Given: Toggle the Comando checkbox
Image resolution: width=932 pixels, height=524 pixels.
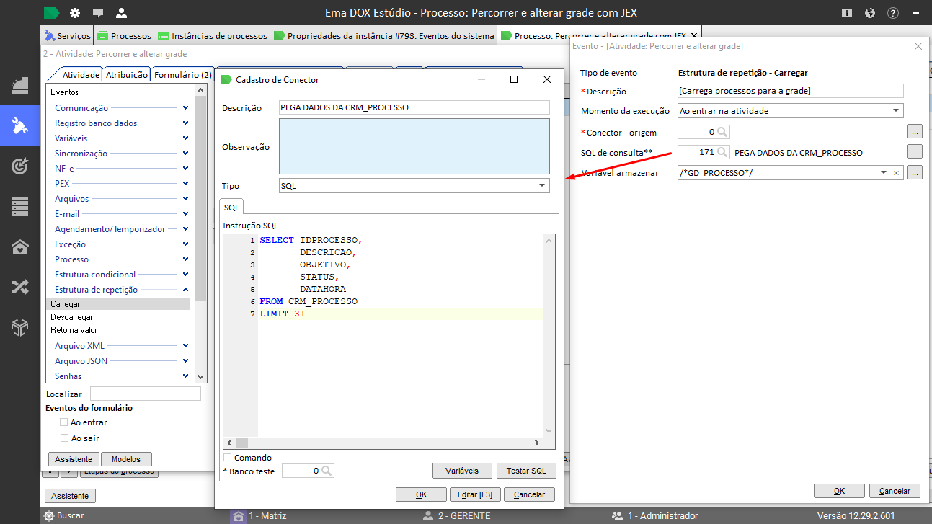Looking at the screenshot, I should (228, 457).
